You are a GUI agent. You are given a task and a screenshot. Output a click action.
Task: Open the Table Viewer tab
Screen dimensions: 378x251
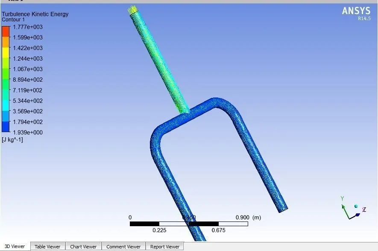coord(47,247)
